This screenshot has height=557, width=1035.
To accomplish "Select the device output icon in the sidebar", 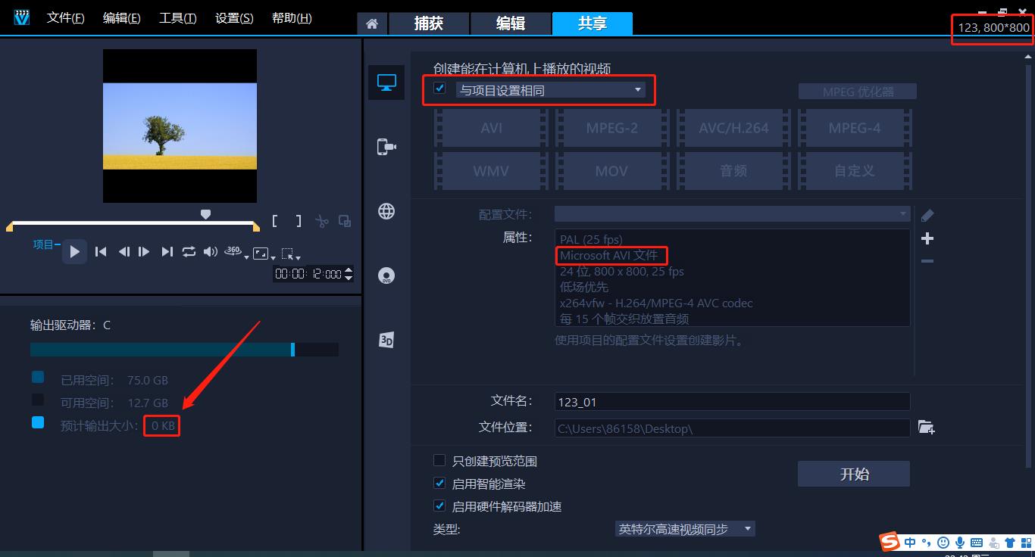I will [386, 147].
